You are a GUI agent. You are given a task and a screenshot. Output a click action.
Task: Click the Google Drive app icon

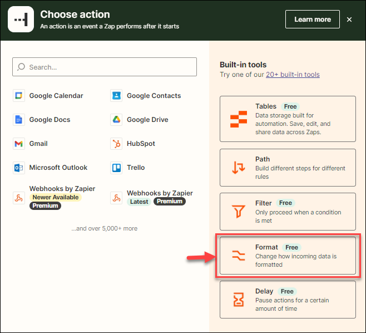[x=116, y=120]
